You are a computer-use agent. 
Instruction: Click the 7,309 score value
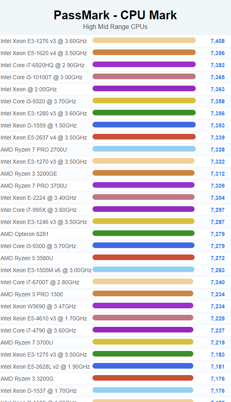click(x=218, y=186)
